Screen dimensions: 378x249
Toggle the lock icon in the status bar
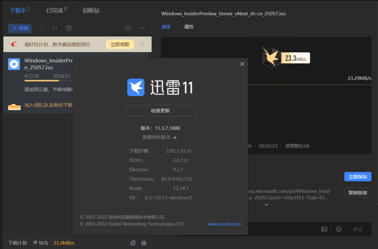pos(144,242)
